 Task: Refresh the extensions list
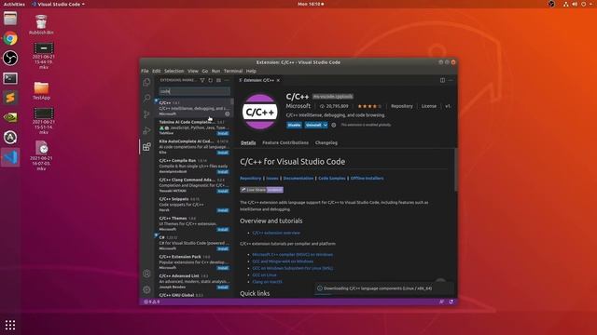coord(210,80)
